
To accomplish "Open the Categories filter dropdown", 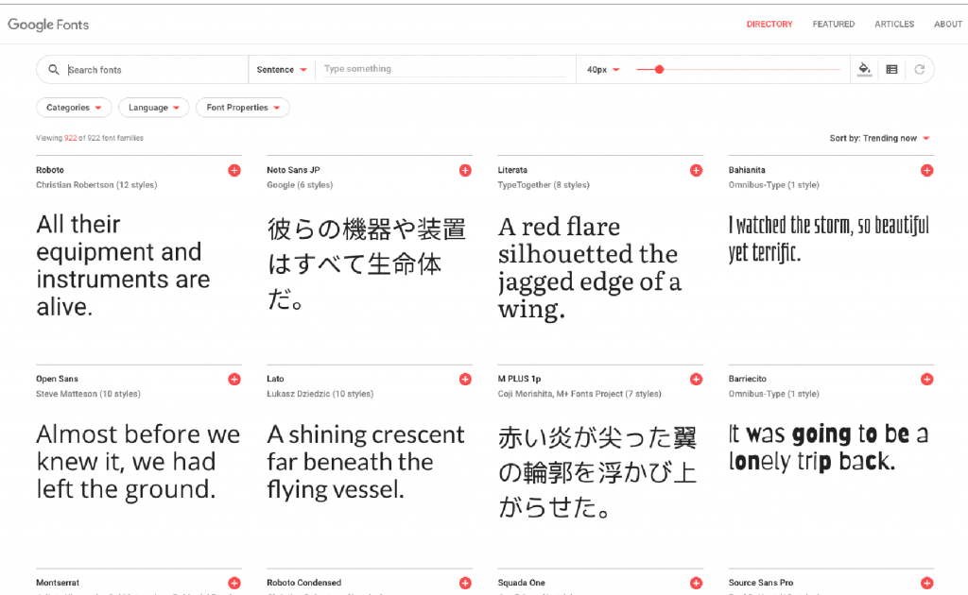I will (74, 108).
